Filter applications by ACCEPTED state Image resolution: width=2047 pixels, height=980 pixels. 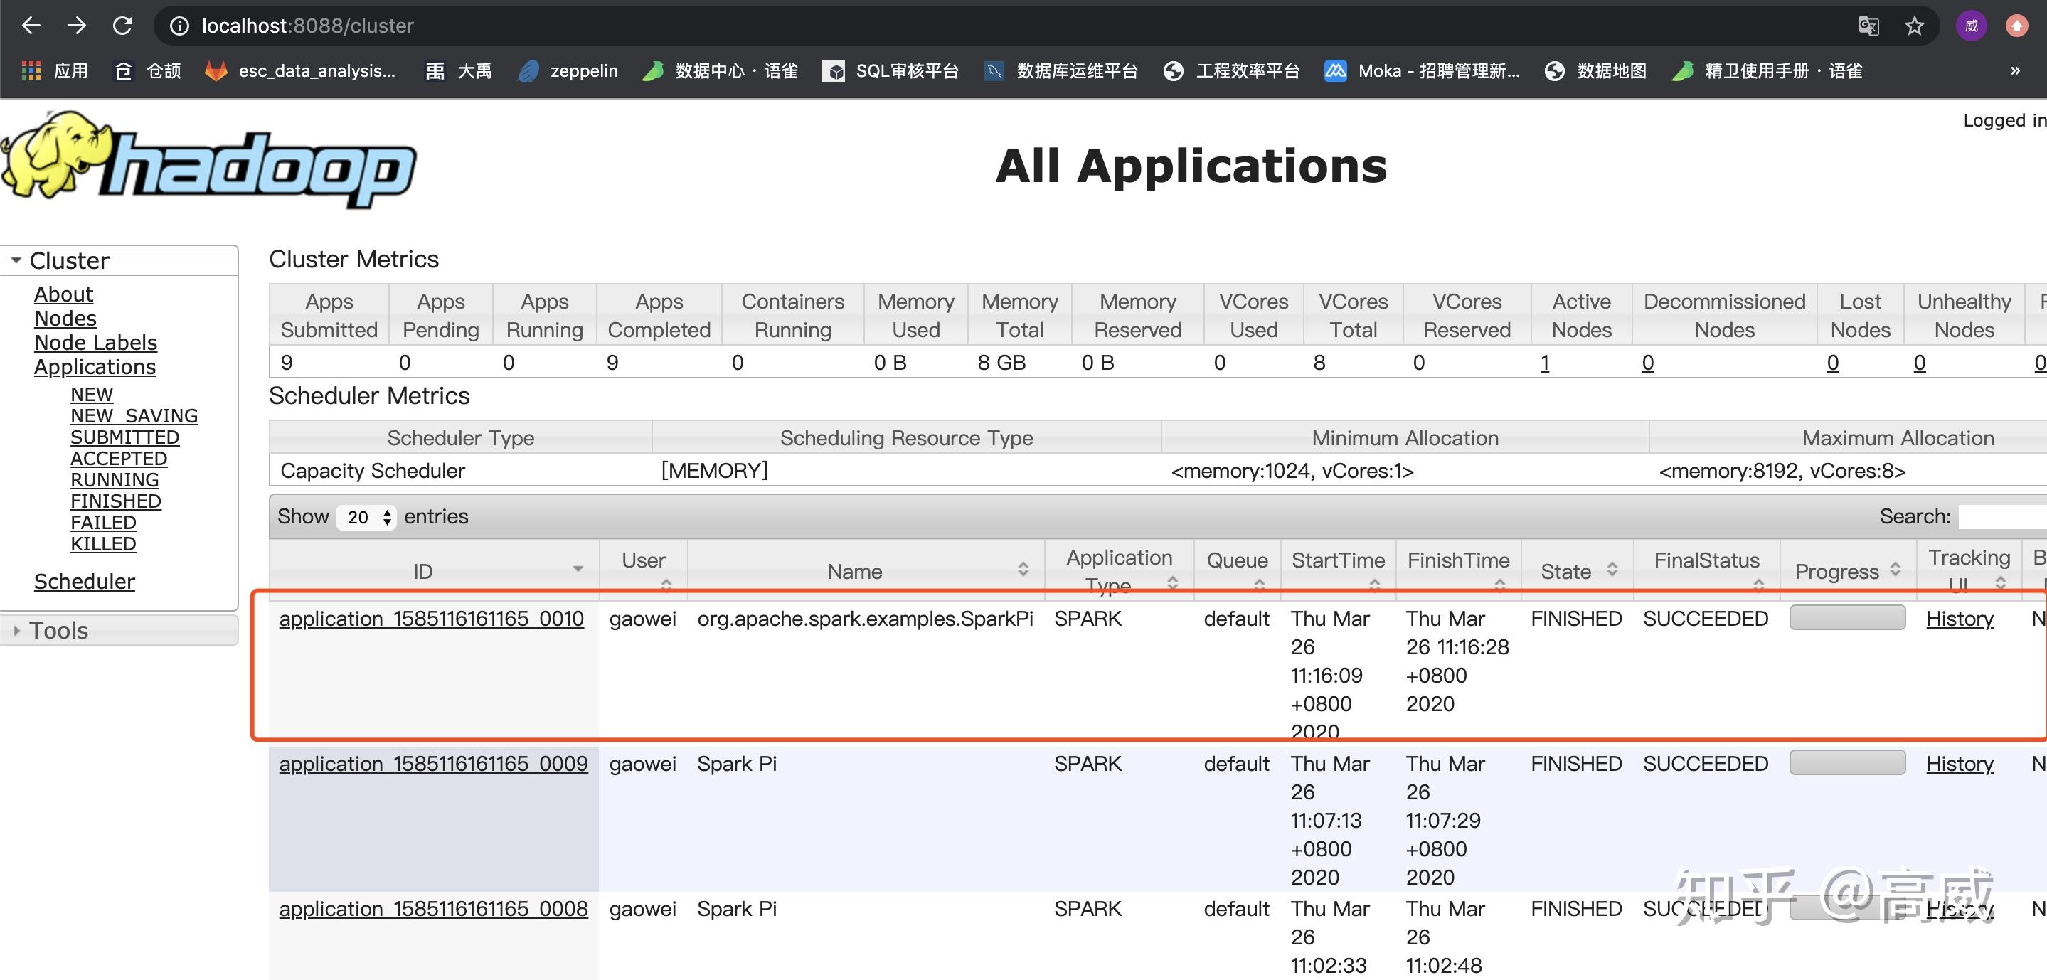pos(118,459)
